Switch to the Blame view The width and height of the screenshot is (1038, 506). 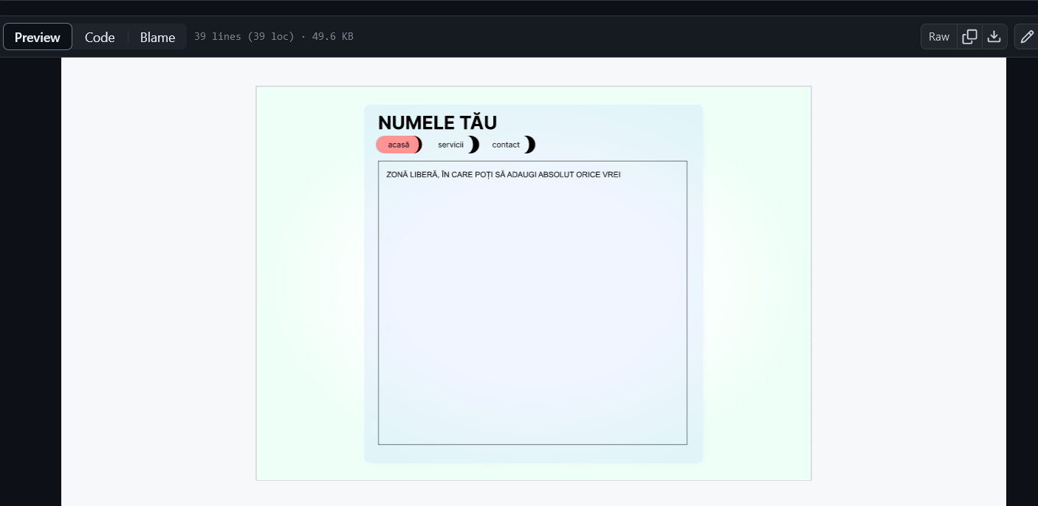coord(157,37)
